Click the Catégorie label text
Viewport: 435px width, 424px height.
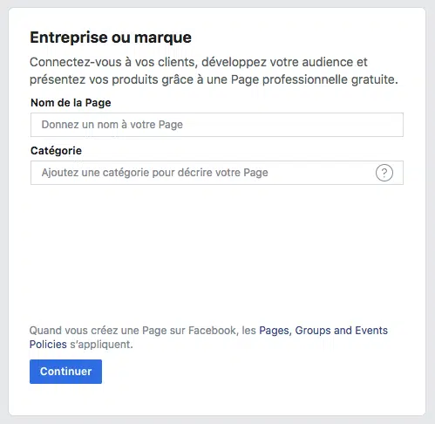(x=56, y=151)
